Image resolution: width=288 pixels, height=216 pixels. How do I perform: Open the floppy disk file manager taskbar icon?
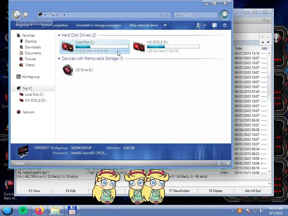coord(72,210)
